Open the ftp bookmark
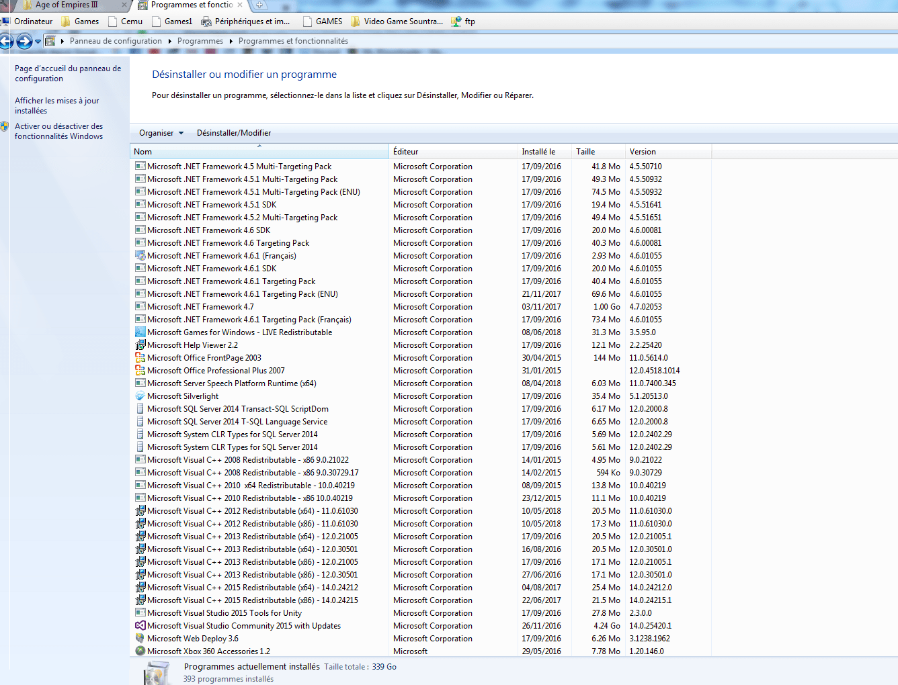The height and width of the screenshot is (685, 898). 463,21
